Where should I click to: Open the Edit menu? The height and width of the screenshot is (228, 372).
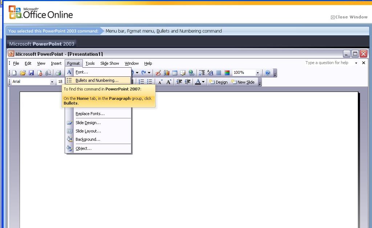click(x=28, y=63)
